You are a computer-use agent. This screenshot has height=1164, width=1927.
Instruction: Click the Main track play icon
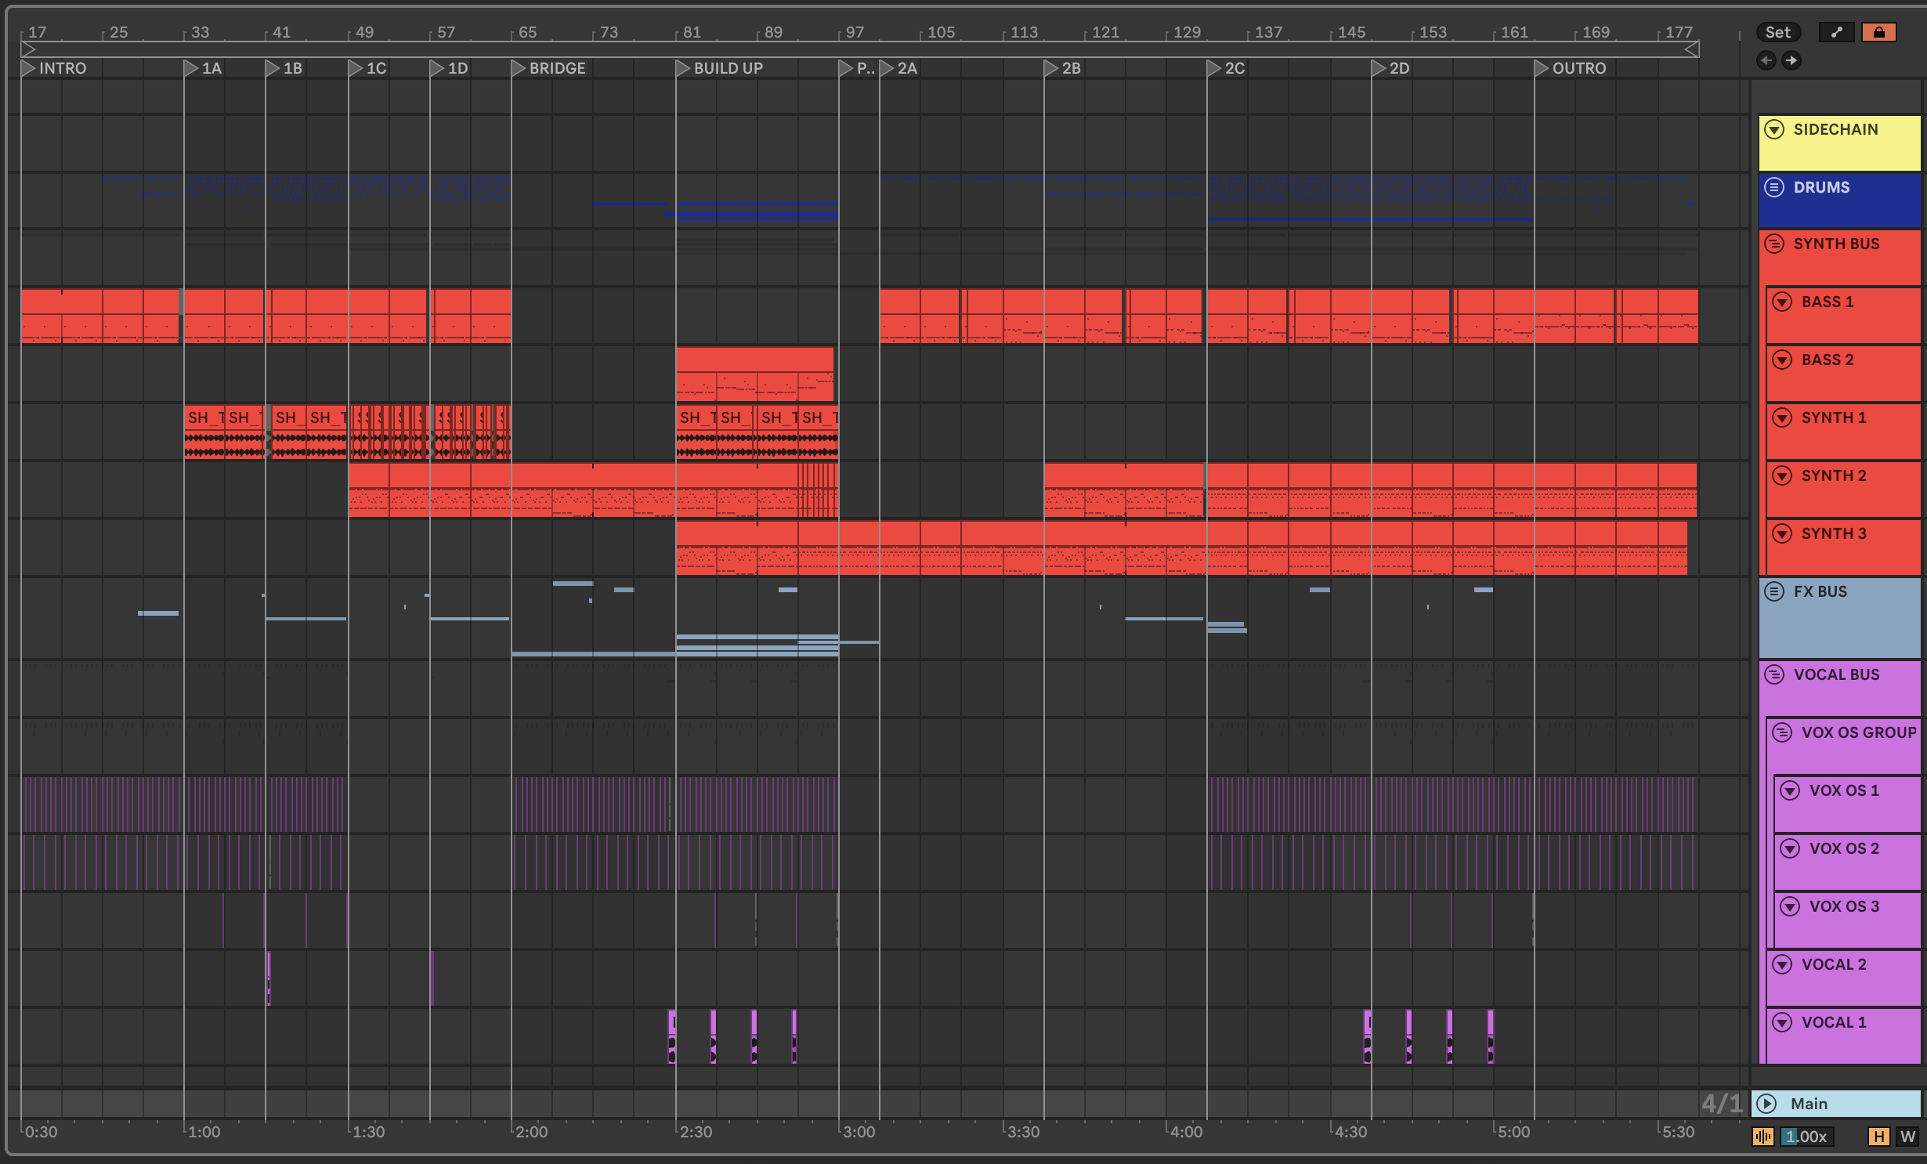click(x=1766, y=1104)
